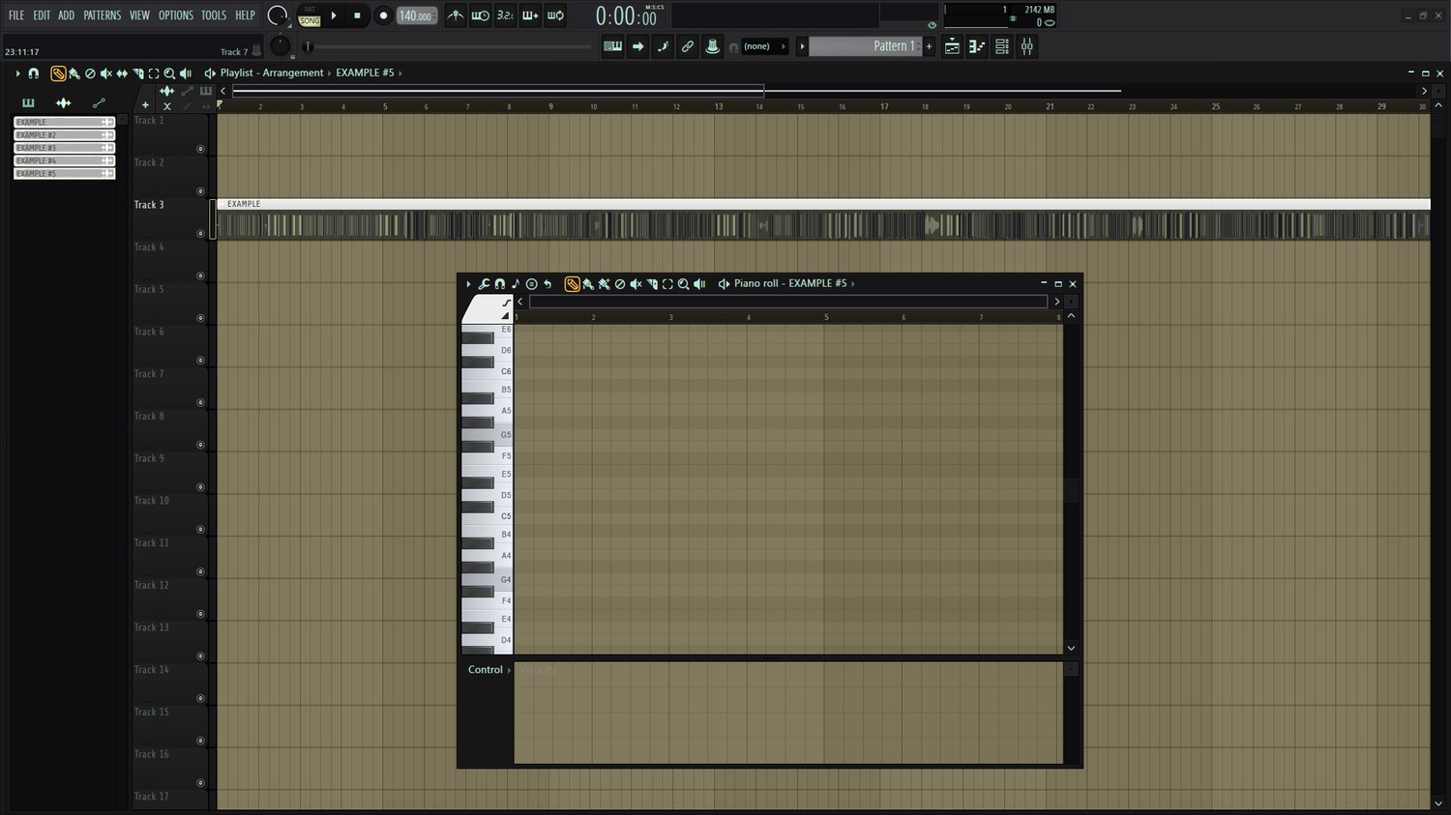The width and height of the screenshot is (1451, 815).
Task: Open the Playlist arrangement speaker menu
Action: click(210, 73)
